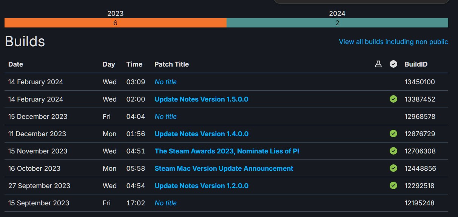The width and height of the screenshot is (458, 217).
Task: Click the Patch Title column header
Action: tap(171, 64)
